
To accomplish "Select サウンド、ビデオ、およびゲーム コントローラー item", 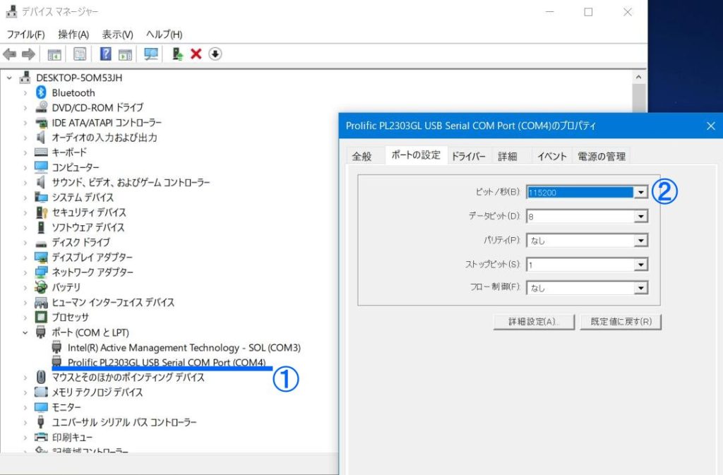I will [x=131, y=182].
